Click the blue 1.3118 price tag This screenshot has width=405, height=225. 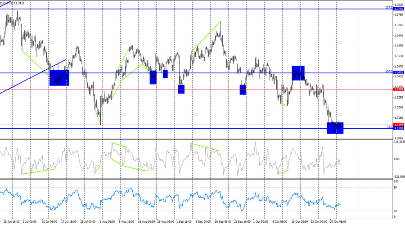[398, 128]
